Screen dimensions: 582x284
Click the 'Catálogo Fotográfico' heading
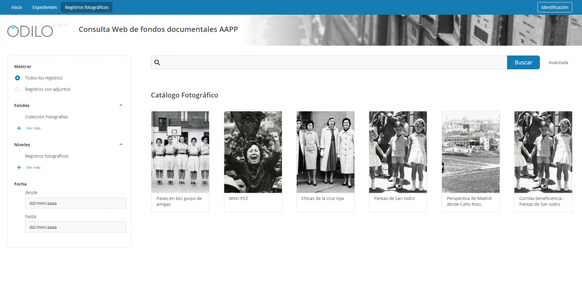[x=185, y=95]
